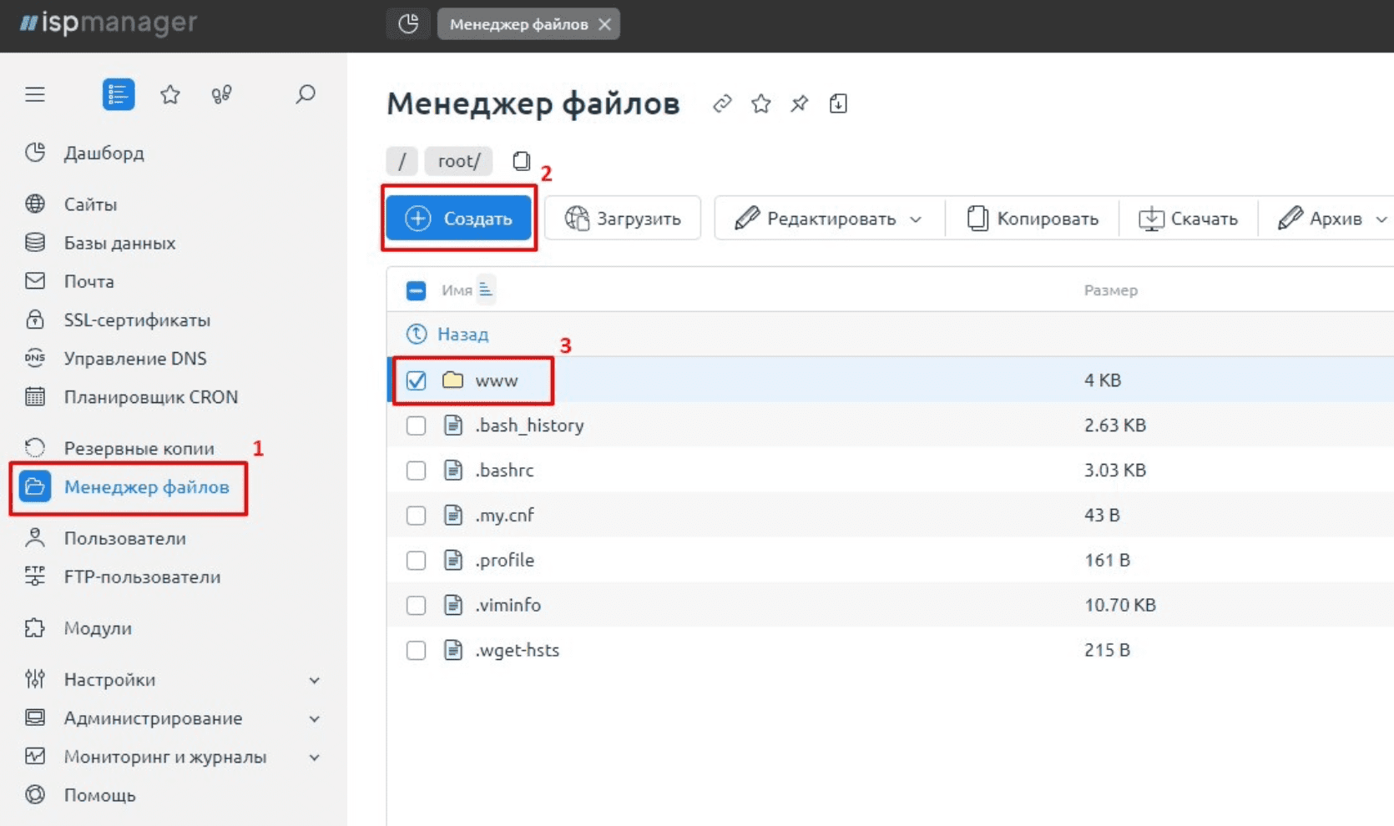The height and width of the screenshot is (826, 1394).
Task: Check the .viminfo checkbox
Action: 416,606
